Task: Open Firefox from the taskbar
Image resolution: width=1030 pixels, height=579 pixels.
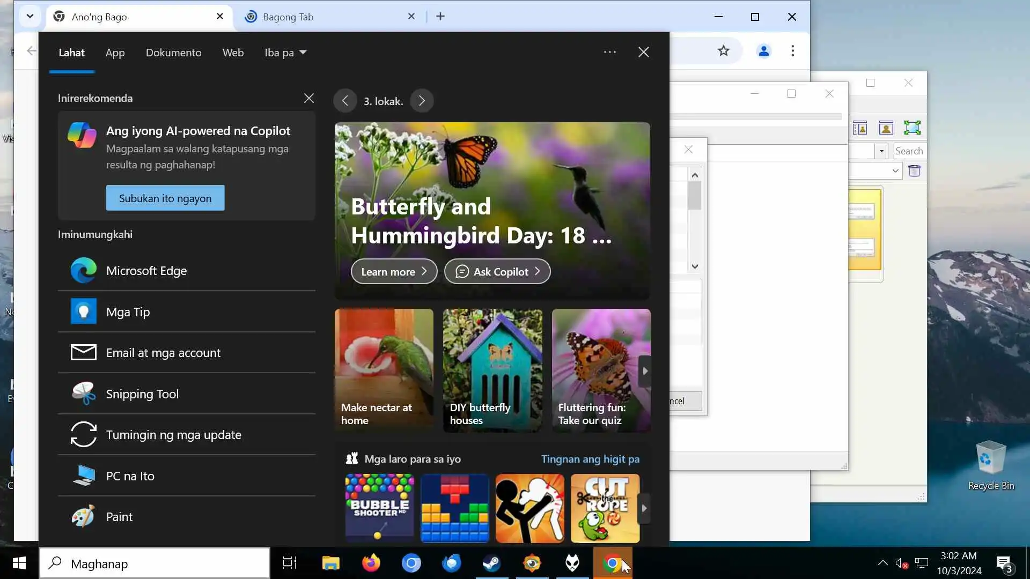Action: tap(371, 563)
